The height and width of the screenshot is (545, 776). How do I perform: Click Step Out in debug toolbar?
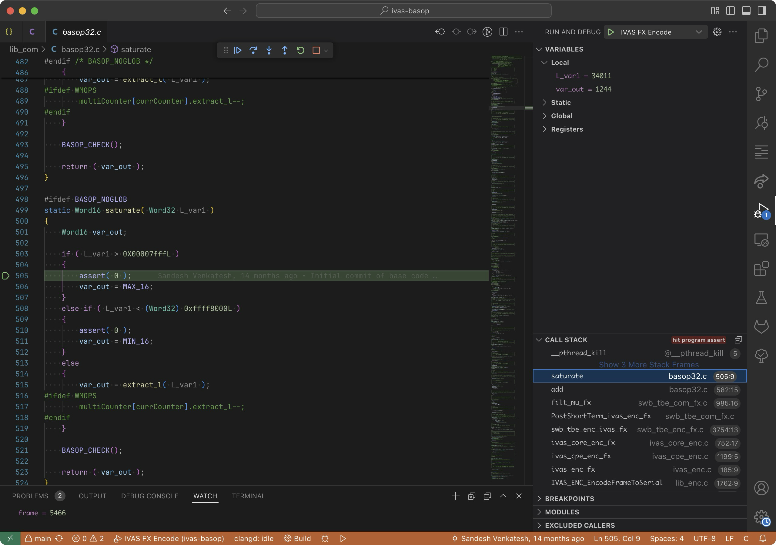(285, 50)
